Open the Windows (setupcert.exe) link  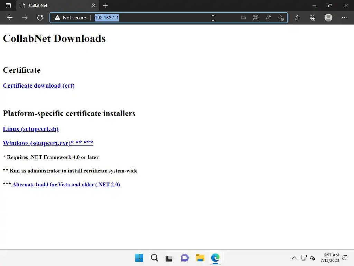[48, 143]
